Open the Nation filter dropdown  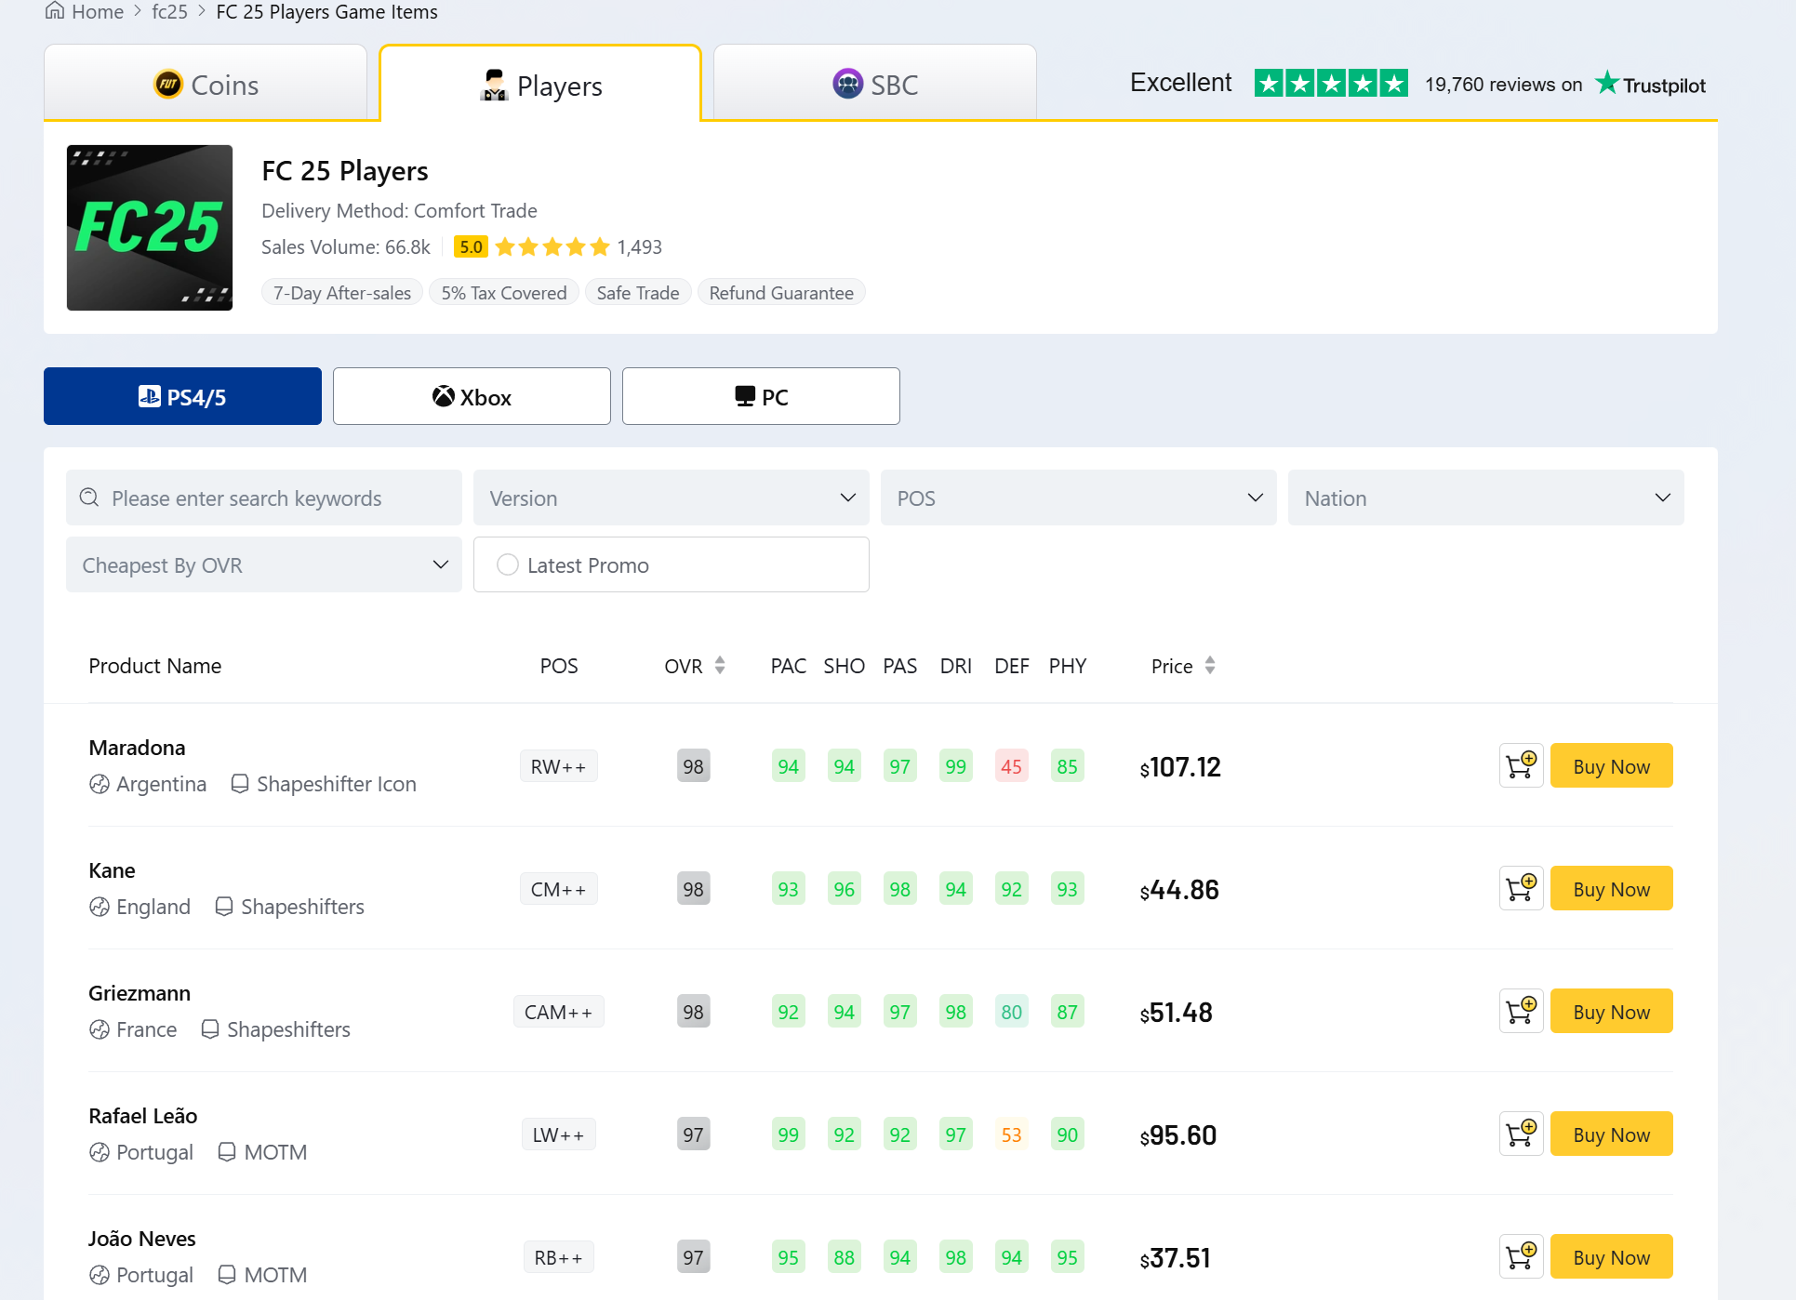[1485, 497]
